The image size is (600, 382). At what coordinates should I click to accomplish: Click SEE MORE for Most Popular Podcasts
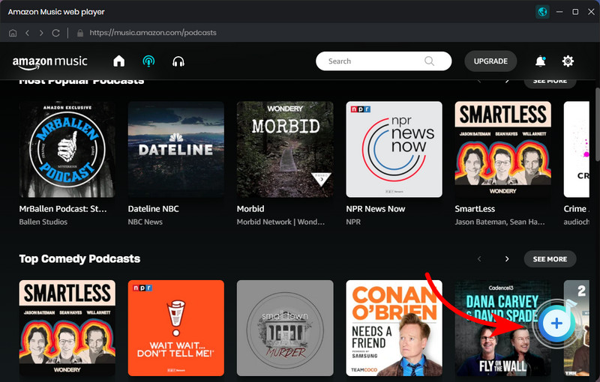[x=550, y=82]
